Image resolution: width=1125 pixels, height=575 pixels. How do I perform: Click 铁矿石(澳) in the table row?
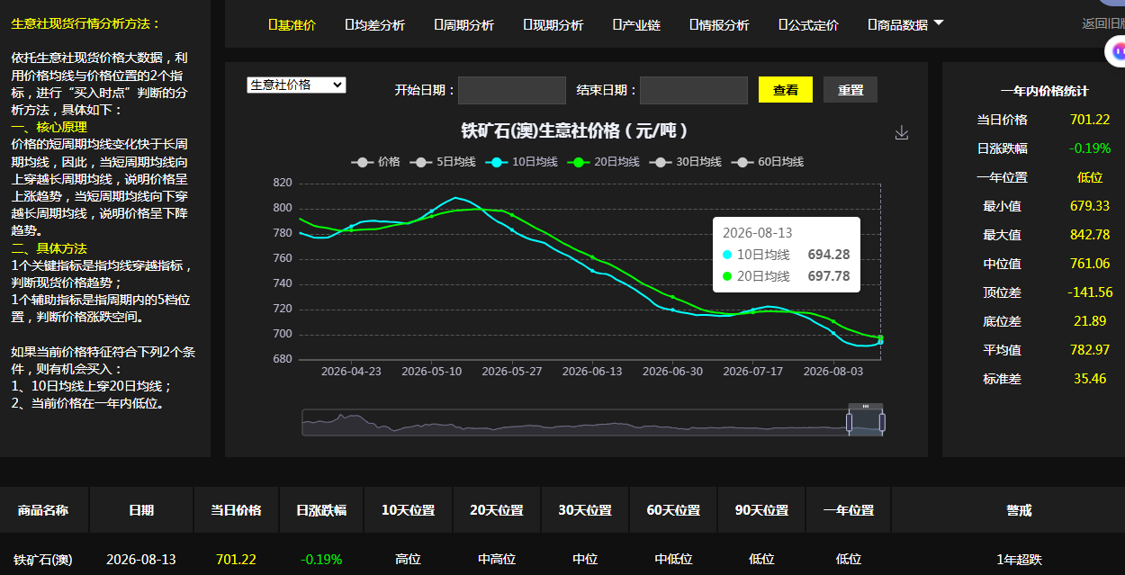point(43,560)
